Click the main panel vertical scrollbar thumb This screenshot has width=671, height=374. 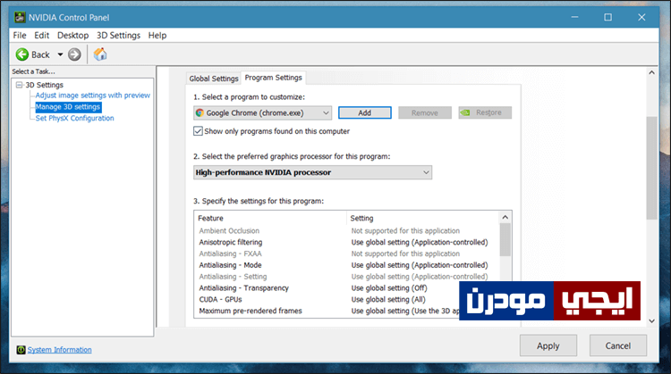point(651,168)
